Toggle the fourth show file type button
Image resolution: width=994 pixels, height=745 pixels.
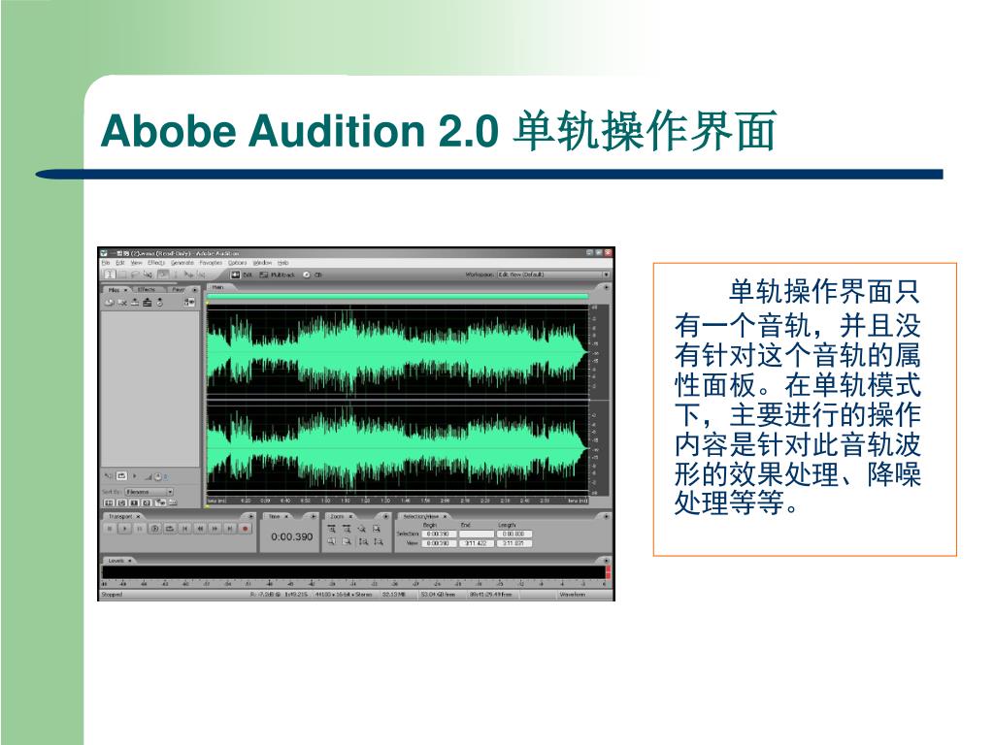[147, 503]
